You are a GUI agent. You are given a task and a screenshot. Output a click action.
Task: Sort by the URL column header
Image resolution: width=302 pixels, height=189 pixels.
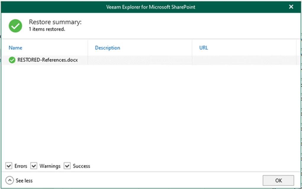204,48
